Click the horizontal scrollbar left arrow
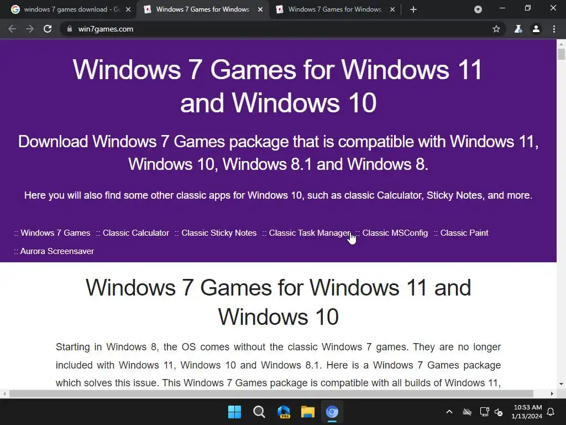 4,393
